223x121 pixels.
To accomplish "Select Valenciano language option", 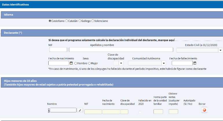I will pos(93,21).
